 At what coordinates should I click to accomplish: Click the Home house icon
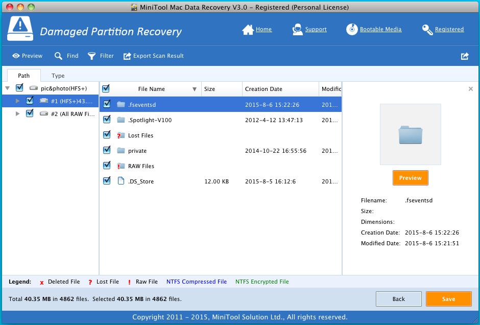point(248,30)
